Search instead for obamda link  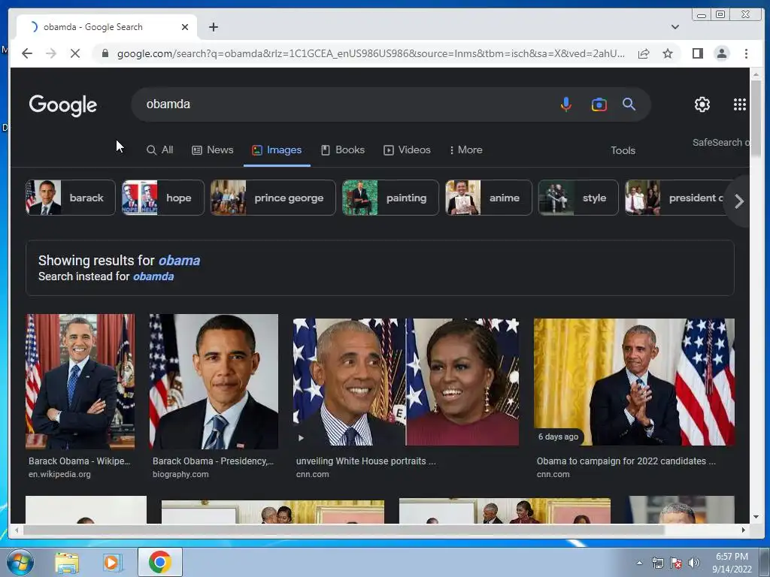point(153,276)
